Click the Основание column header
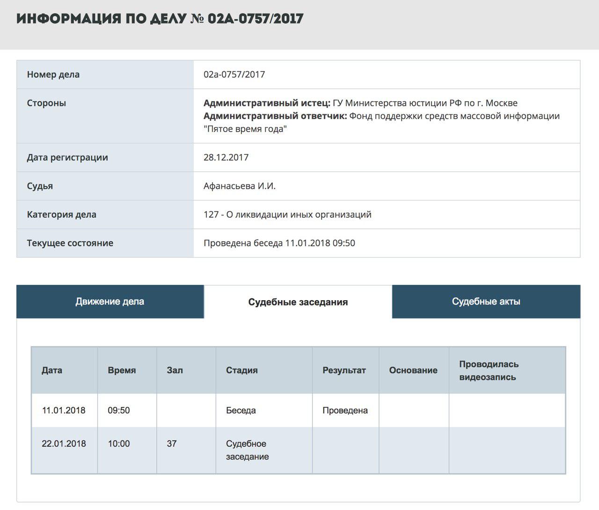The height and width of the screenshot is (510, 599). click(413, 370)
